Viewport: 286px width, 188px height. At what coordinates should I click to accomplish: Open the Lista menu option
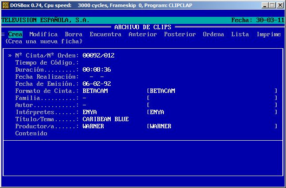click(x=240, y=34)
